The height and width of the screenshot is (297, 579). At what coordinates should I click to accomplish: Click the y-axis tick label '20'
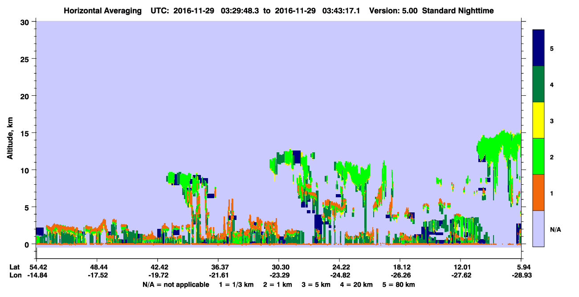pos(26,96)
